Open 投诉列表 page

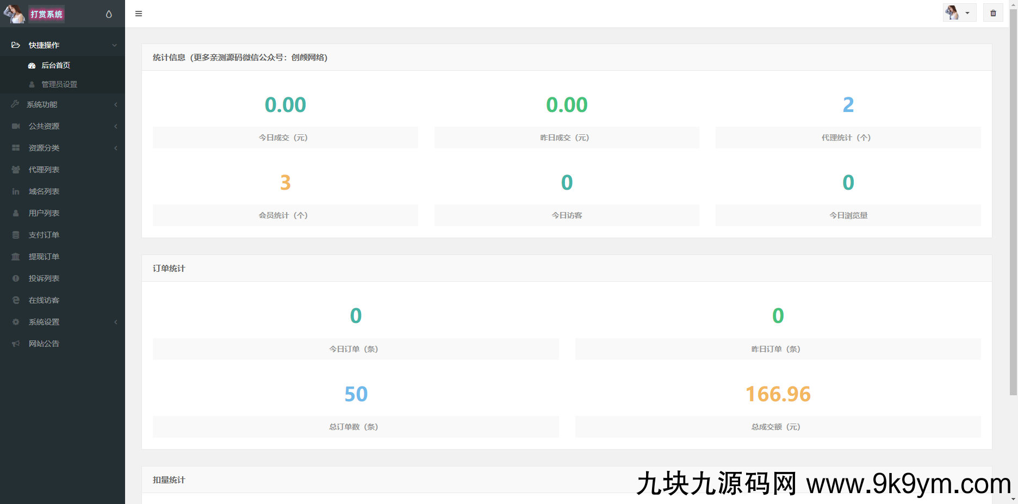coord(44,278)
